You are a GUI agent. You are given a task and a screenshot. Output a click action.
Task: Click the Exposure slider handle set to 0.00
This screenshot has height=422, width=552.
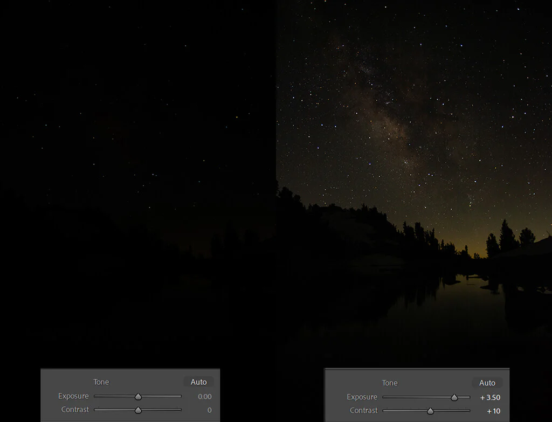coord(138,397)
